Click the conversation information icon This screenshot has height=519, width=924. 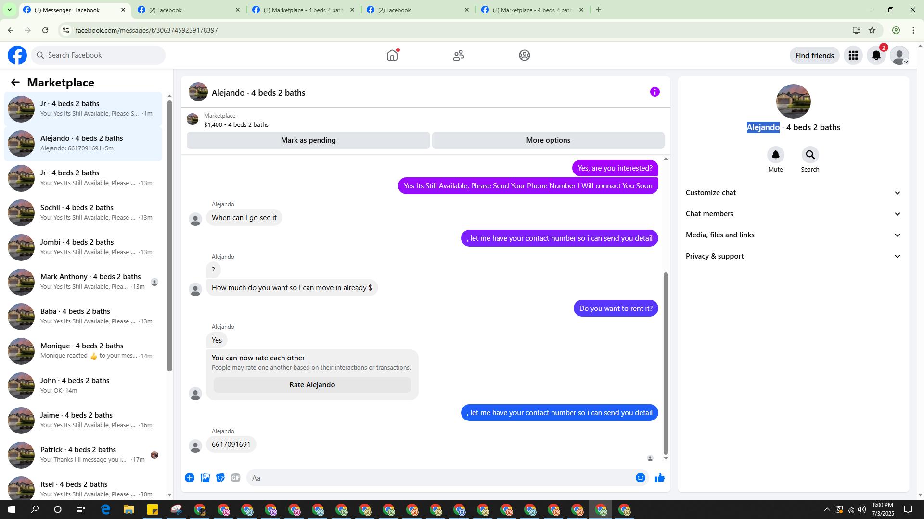[654, 92]
